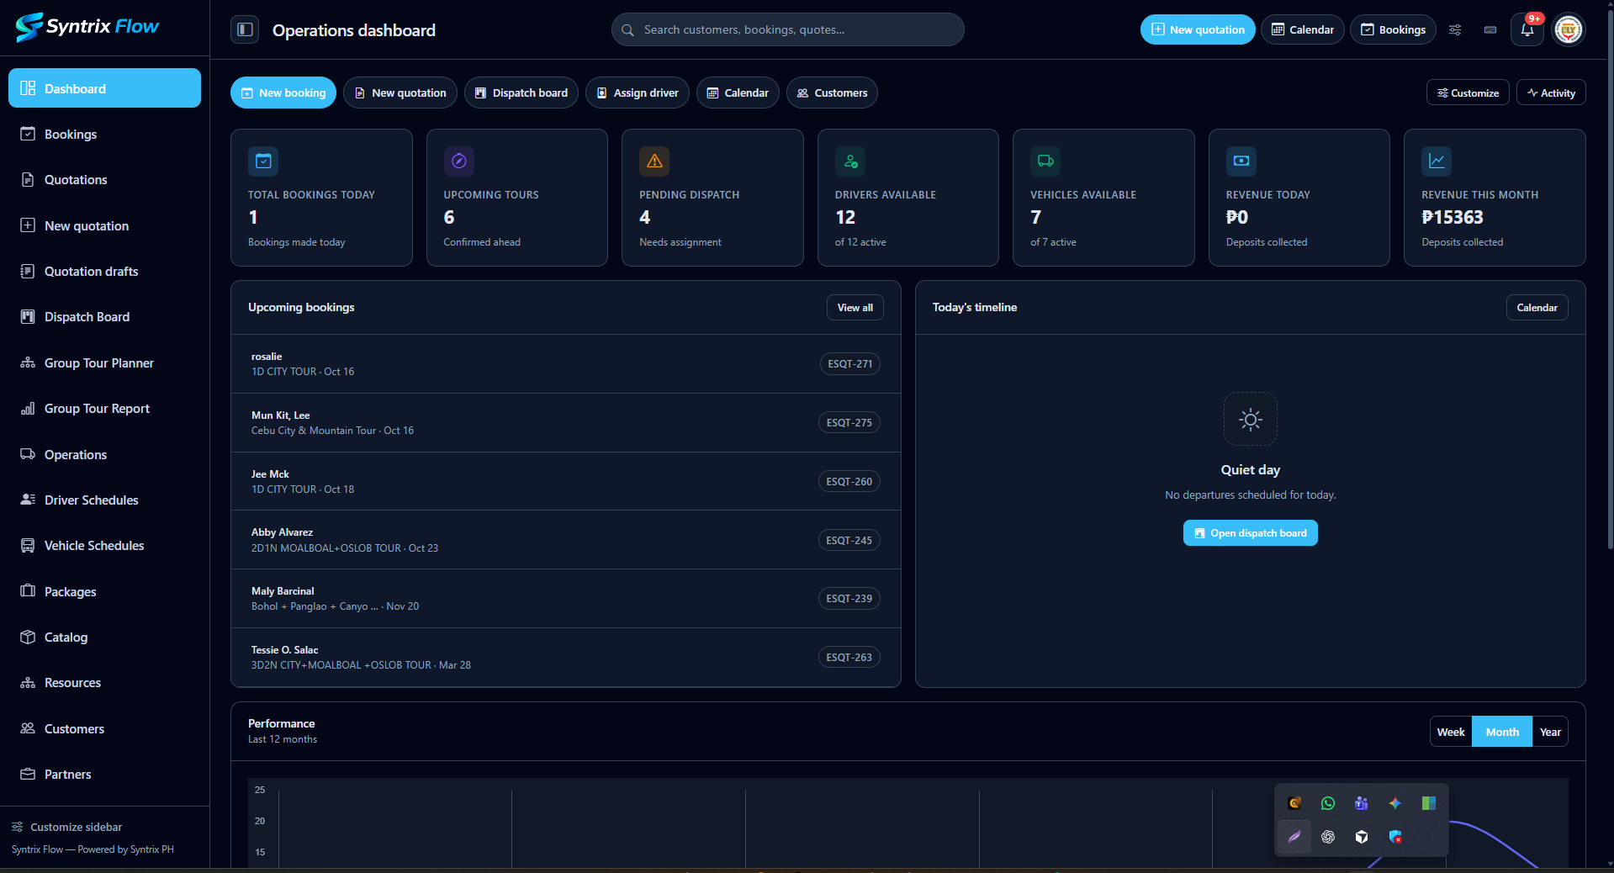Click the green and blue blocks tray icon
1614x873 pixels.
pos(1429,803)
